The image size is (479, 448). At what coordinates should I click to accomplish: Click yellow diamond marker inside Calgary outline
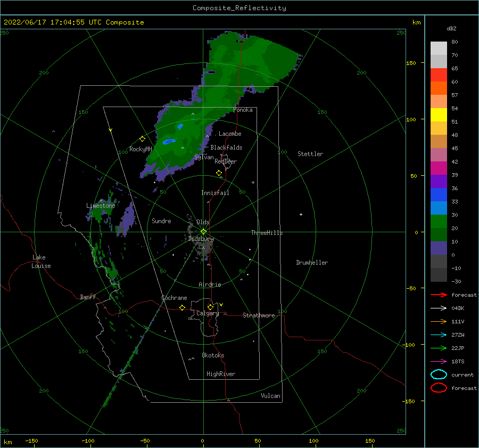click(210, 307)
